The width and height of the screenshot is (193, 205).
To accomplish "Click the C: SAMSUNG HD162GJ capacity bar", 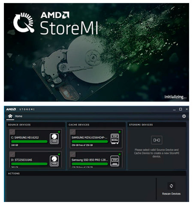I will pyautogui.click(x=29, y=142).
